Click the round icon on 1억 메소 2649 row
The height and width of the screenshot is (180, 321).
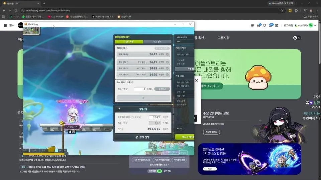tap(167, 62)
